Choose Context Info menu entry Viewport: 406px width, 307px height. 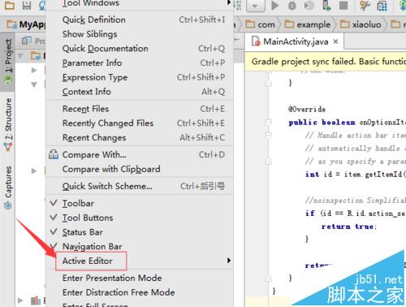click(x=140, y=92)
